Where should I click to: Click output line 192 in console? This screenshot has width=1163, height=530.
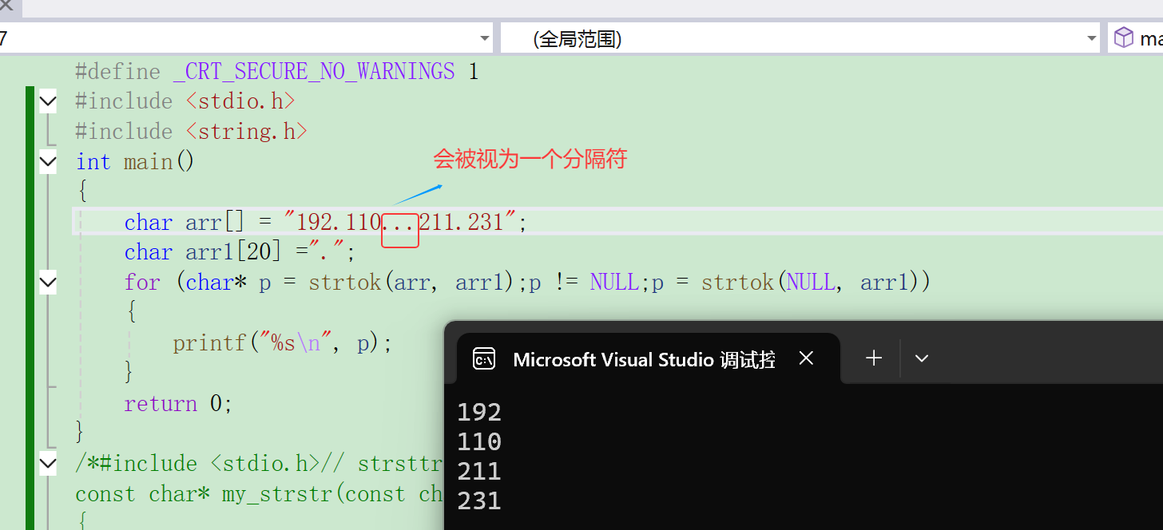coord(479,413)
